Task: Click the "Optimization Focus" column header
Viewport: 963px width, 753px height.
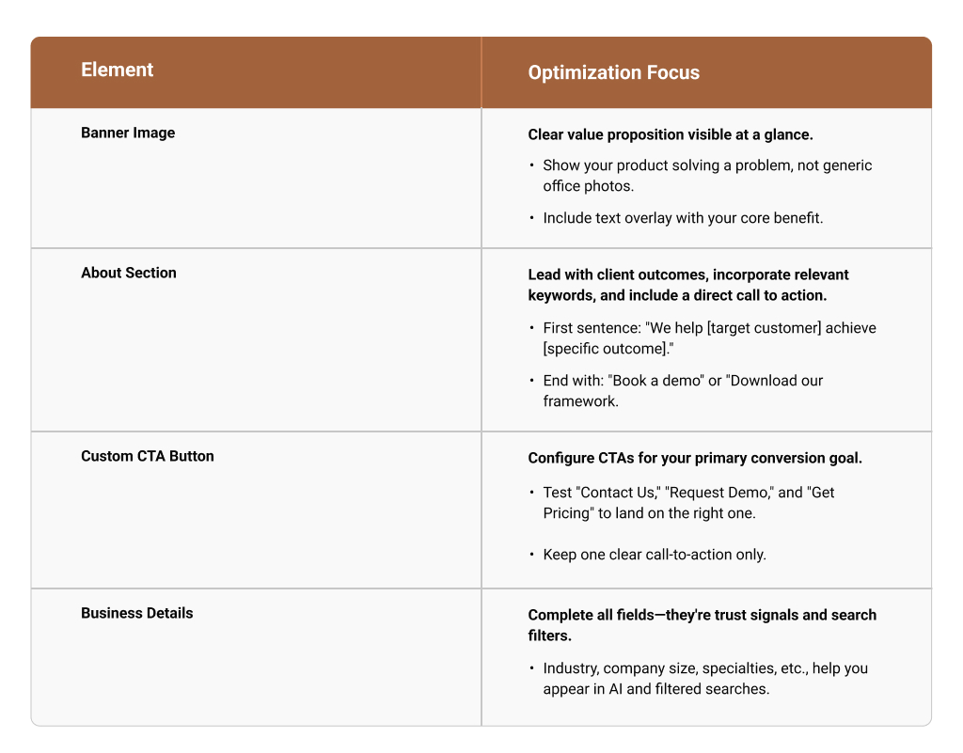Action: [613, 72]
